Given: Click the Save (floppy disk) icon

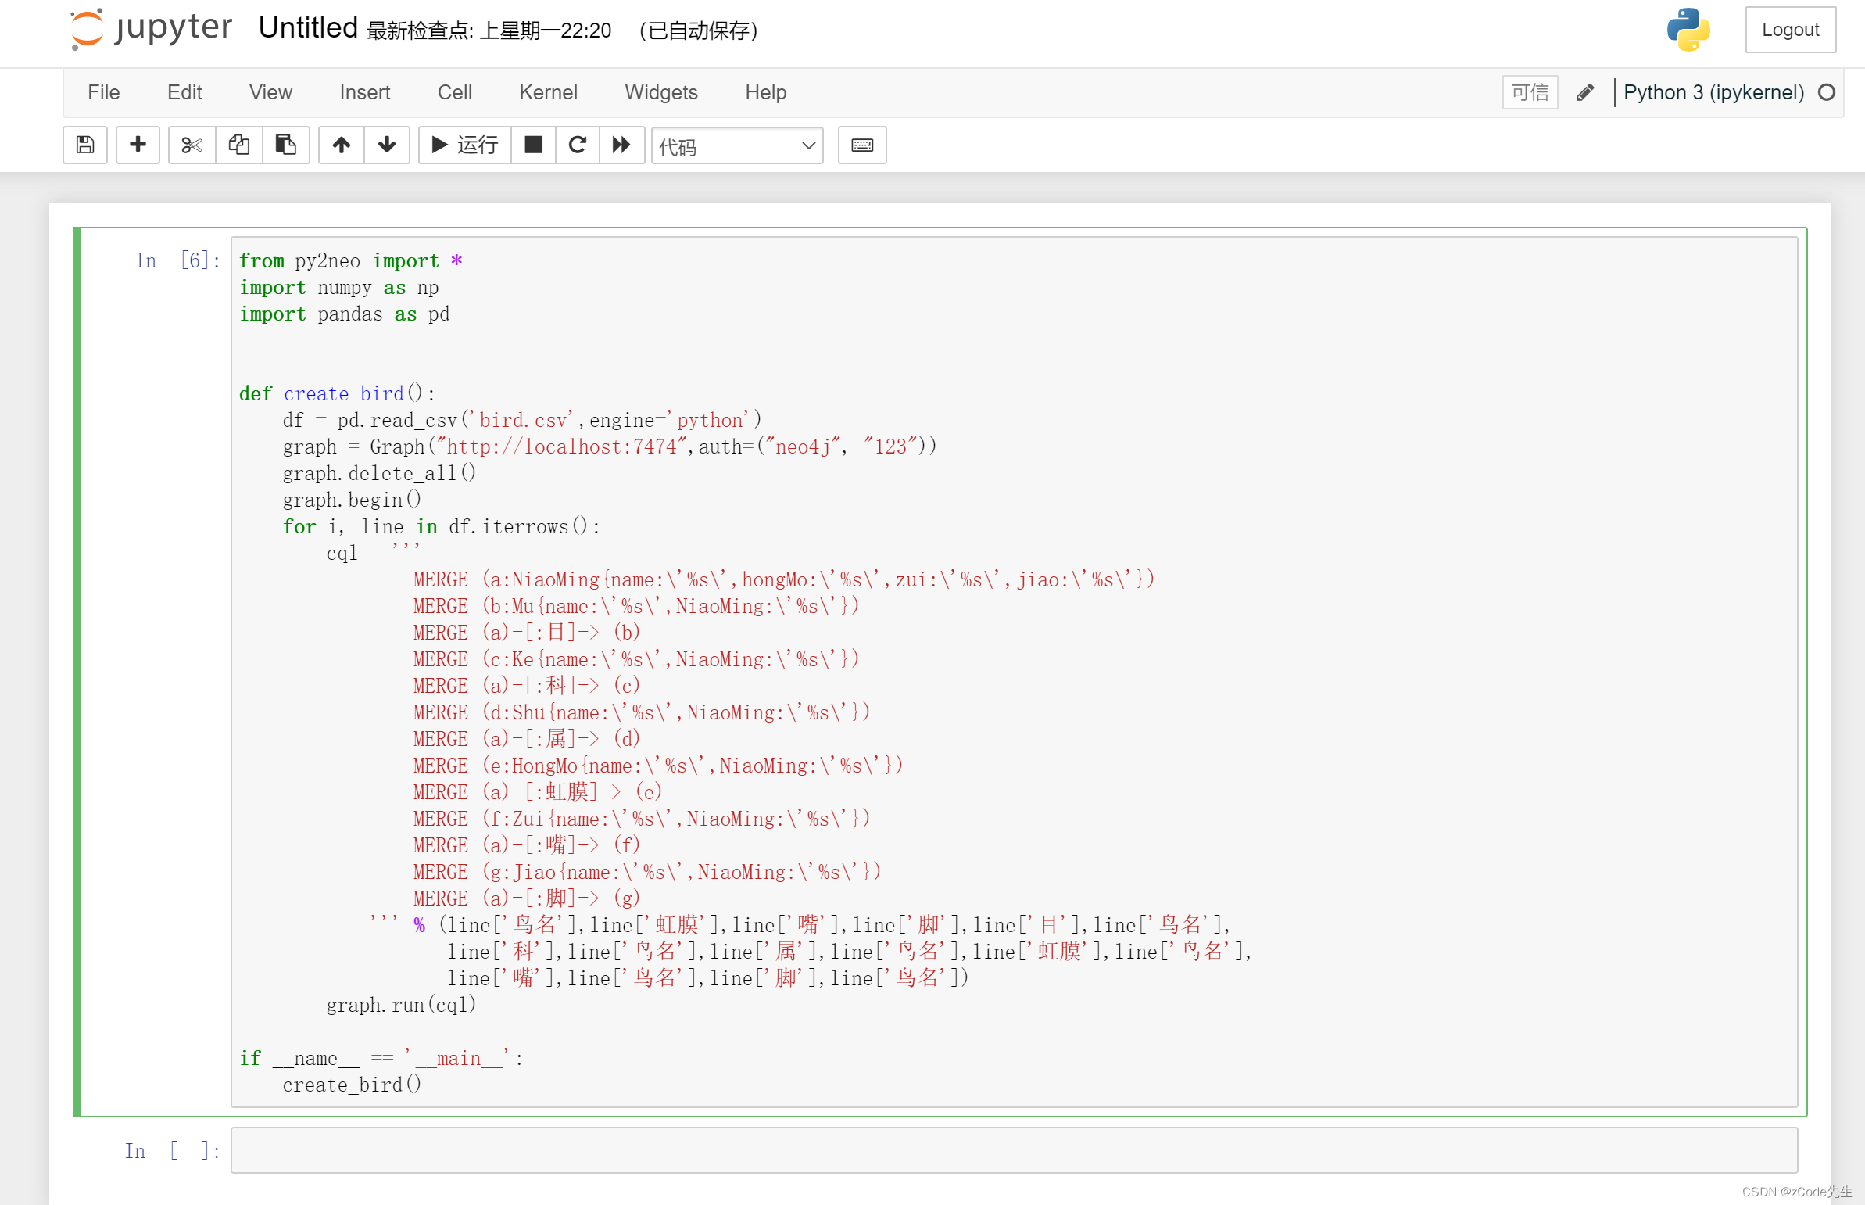Looking at the screenshot, I should pyautogui.click(x=84, y=144).
